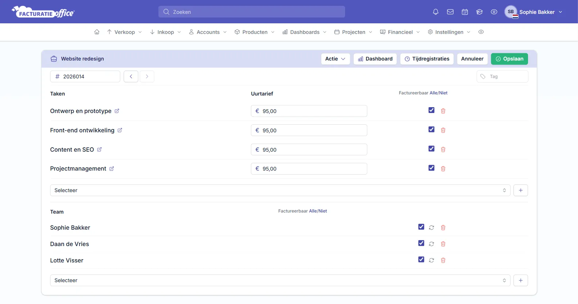Save with the Opslaan button
This screenshot has width=578, height=304.
509,59
